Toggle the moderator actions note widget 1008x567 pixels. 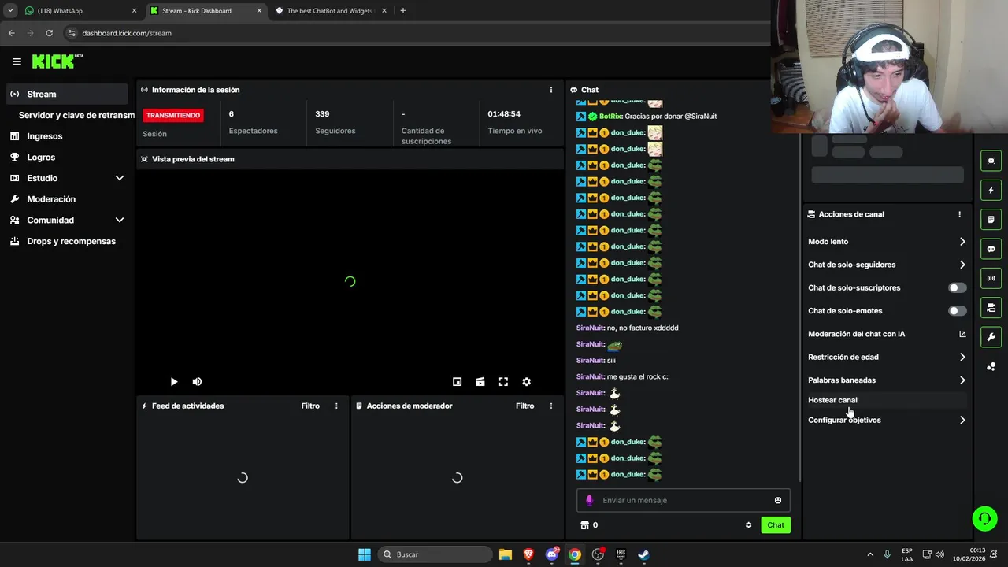point(991,220)
